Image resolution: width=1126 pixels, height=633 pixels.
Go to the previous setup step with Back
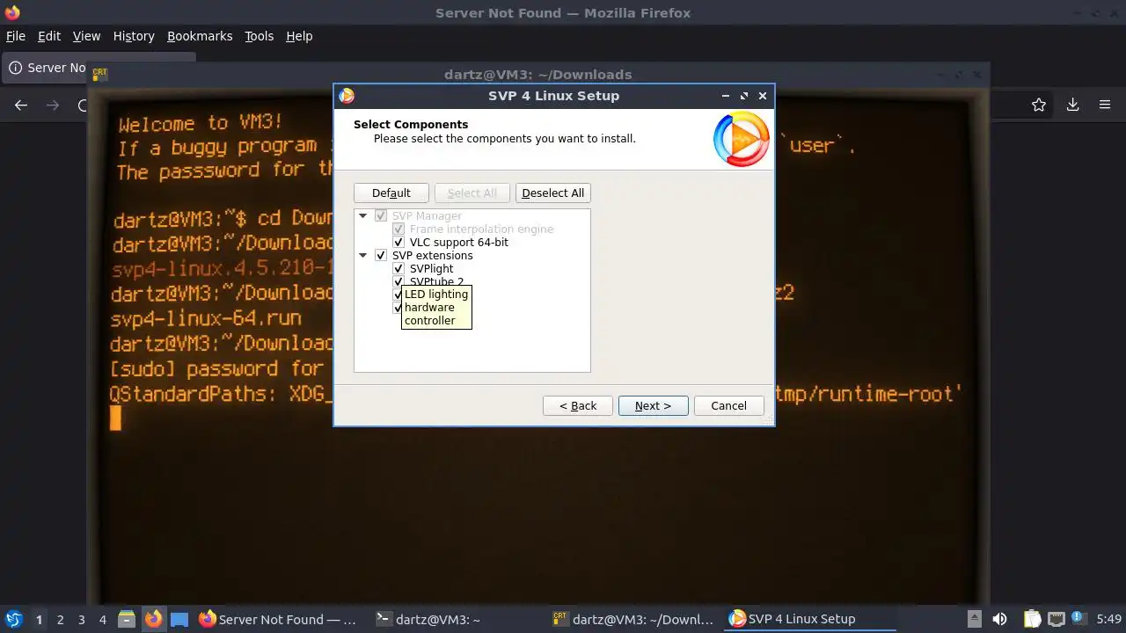[578, 405]
